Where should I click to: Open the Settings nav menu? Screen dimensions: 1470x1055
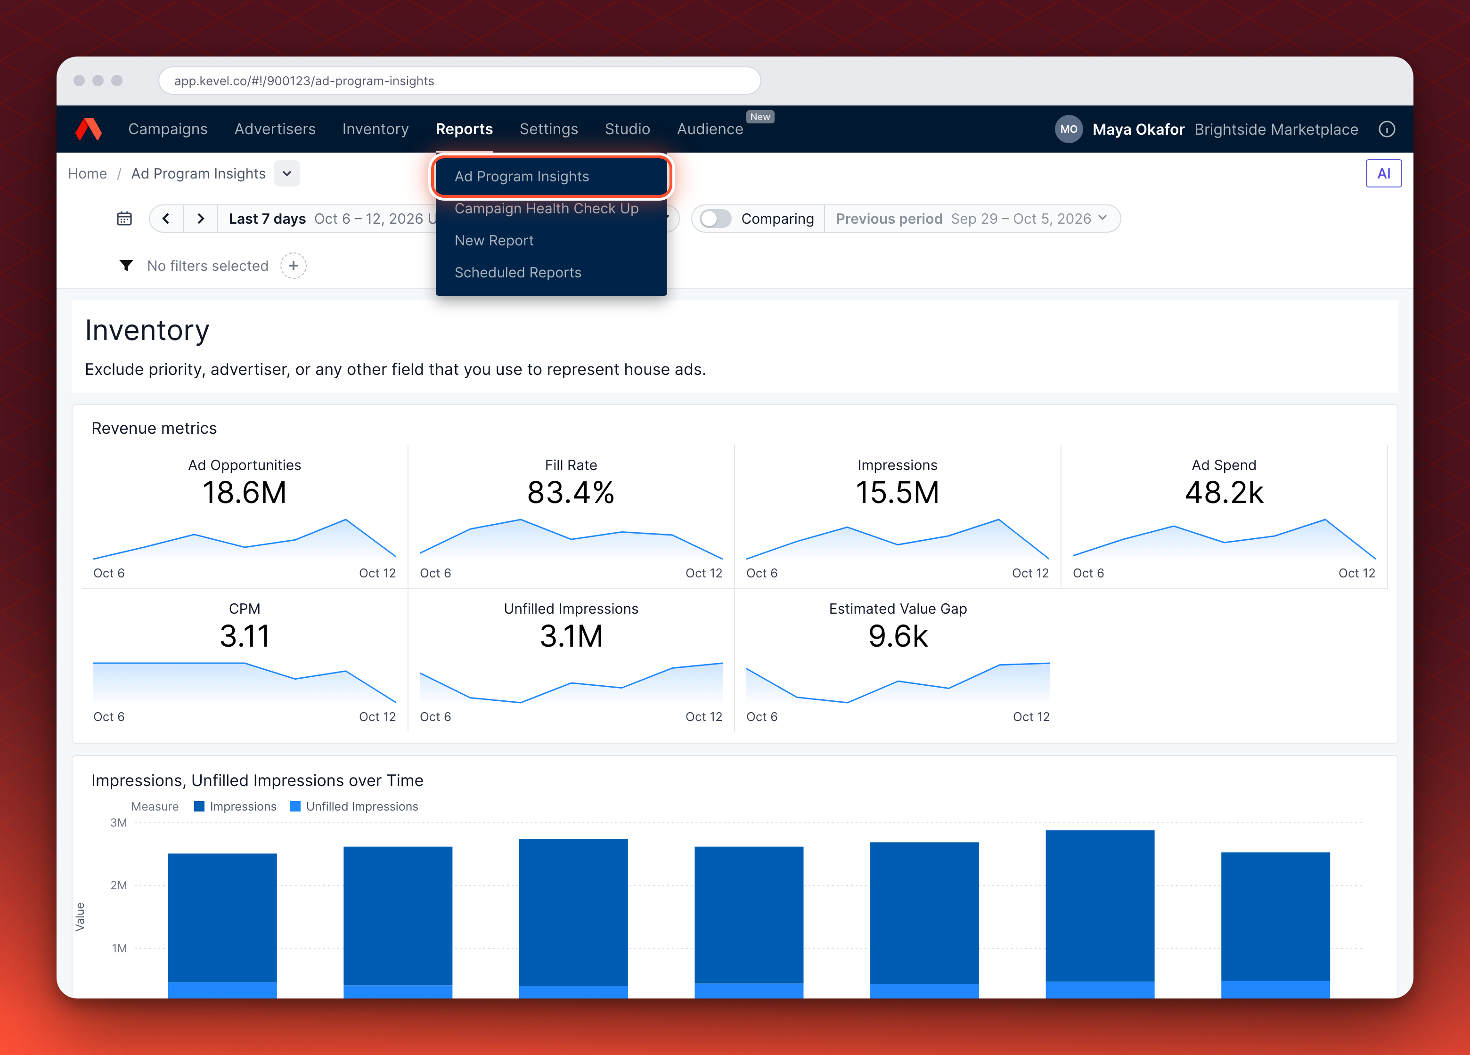coord(548,129)
